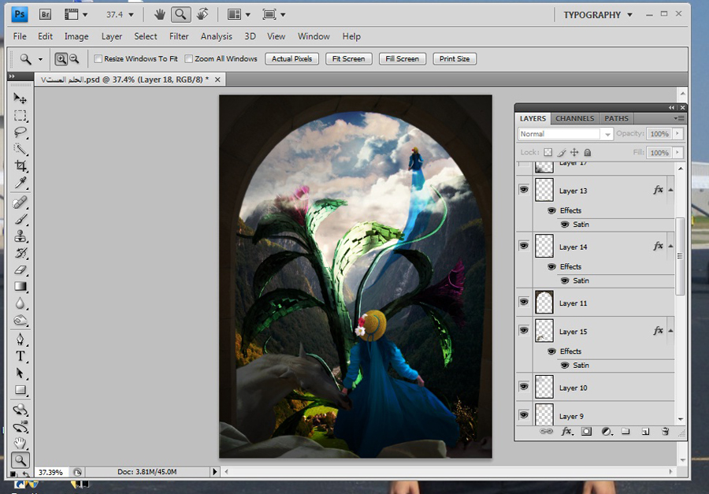Launch Adobe Bridge with the Br button
The image size is (709, 494).
pos(45,14)
